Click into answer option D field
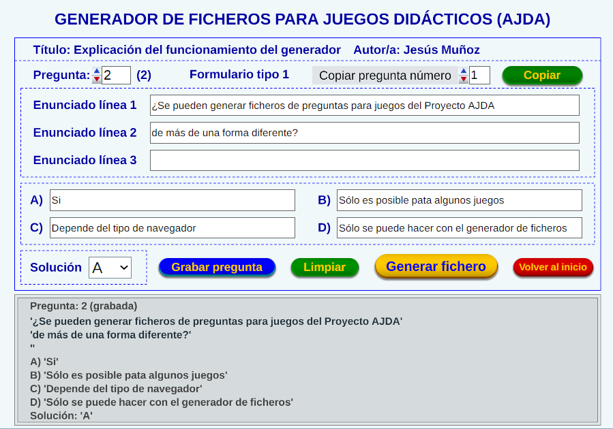The width and height of the screenshot is (613, 429). 459,228
